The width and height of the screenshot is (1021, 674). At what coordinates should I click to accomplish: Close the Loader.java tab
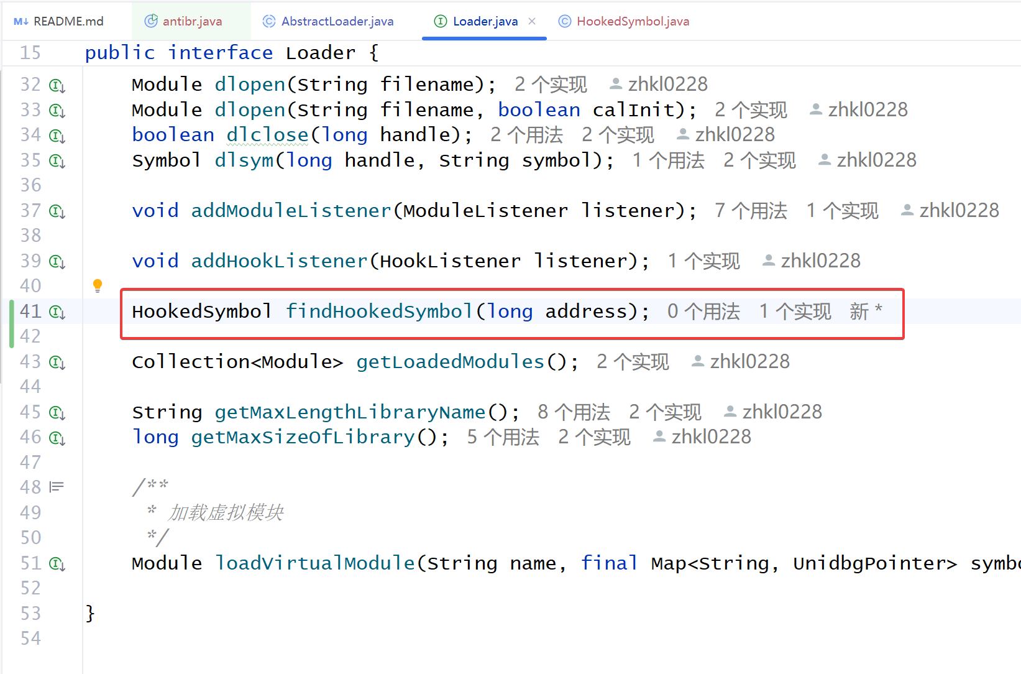tap(532, 21)
